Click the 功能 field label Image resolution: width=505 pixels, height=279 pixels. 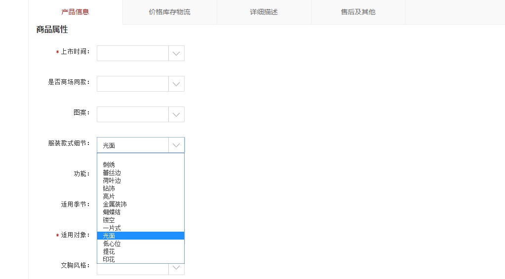tap(81, 174)
